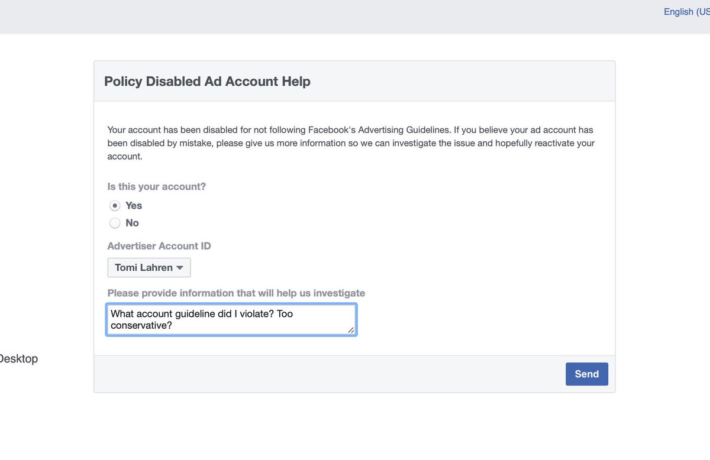Click the Send button
Image resolution: width=710 pixels, height=460 pixels.
click(x=586, y=374)
